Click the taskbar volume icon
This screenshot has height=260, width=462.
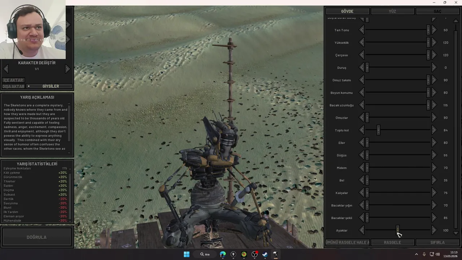click(438, 254)
